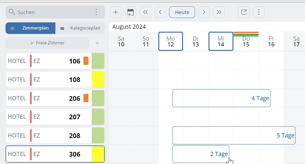Jump forward with double right arrows

[x=219, y=12]
